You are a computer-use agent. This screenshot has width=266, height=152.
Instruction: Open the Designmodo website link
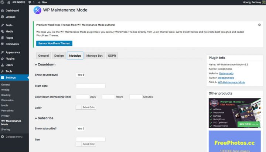(226, 73)
